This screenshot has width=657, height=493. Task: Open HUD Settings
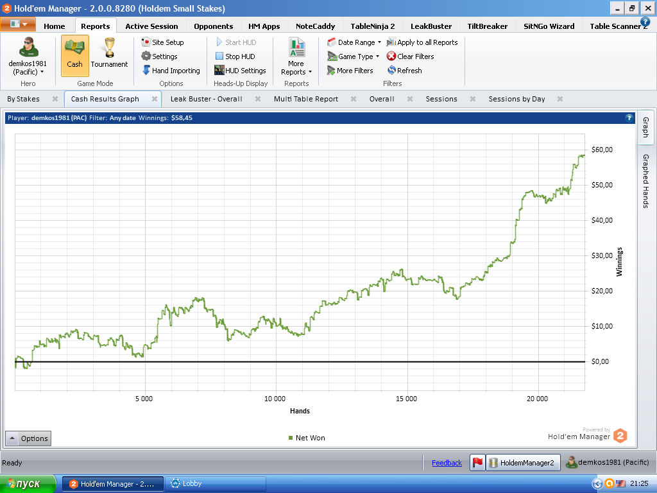point(240,71)
